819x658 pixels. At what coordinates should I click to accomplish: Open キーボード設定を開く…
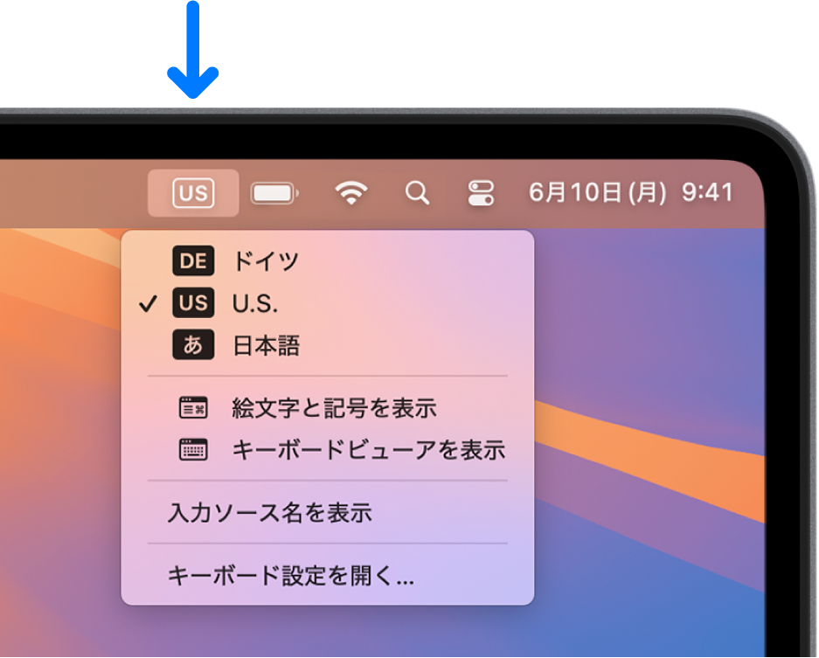pos(328,576)
